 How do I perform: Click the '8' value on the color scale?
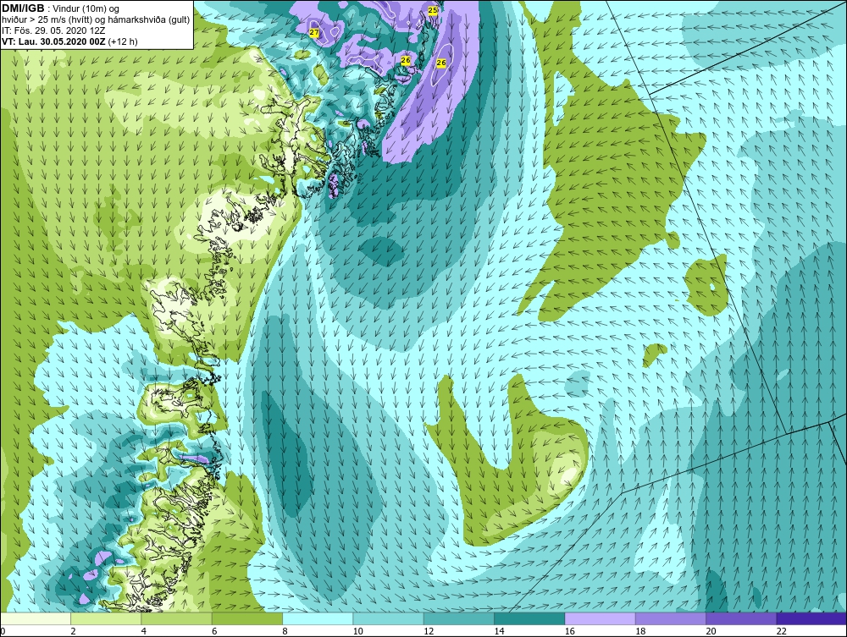coord(285,632)
